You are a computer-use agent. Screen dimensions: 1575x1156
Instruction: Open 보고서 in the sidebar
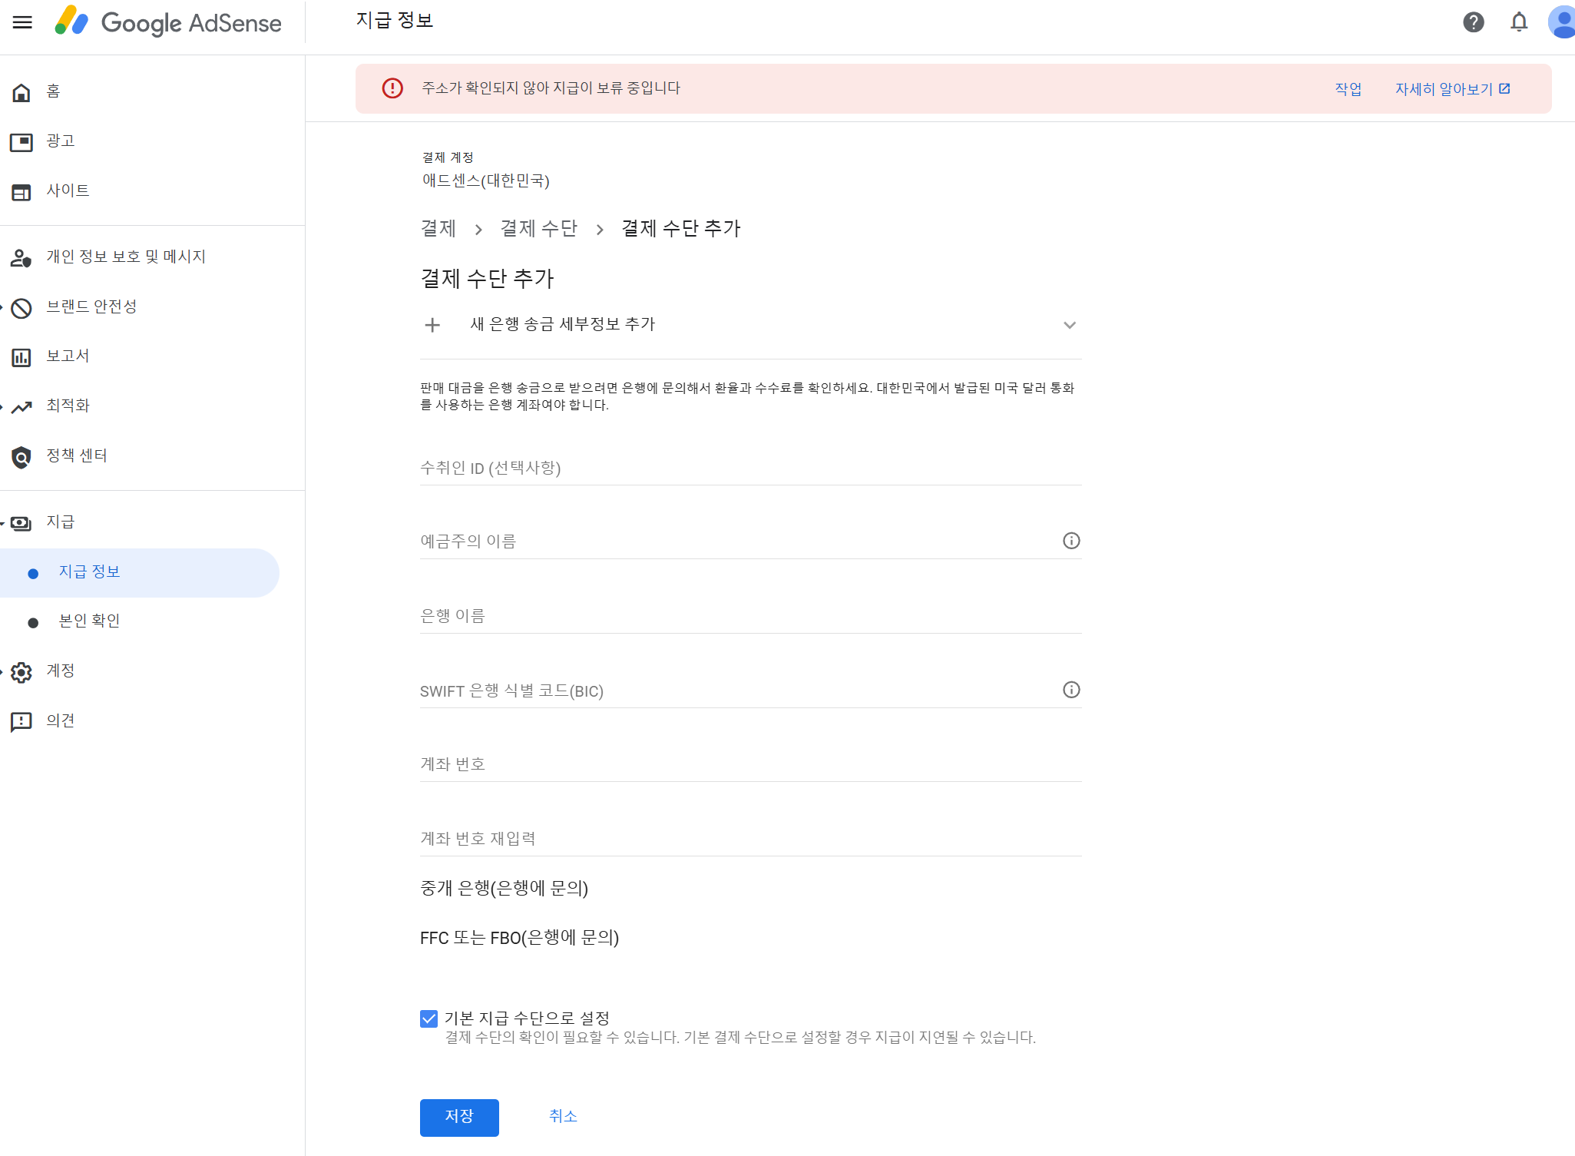[68, 356]
